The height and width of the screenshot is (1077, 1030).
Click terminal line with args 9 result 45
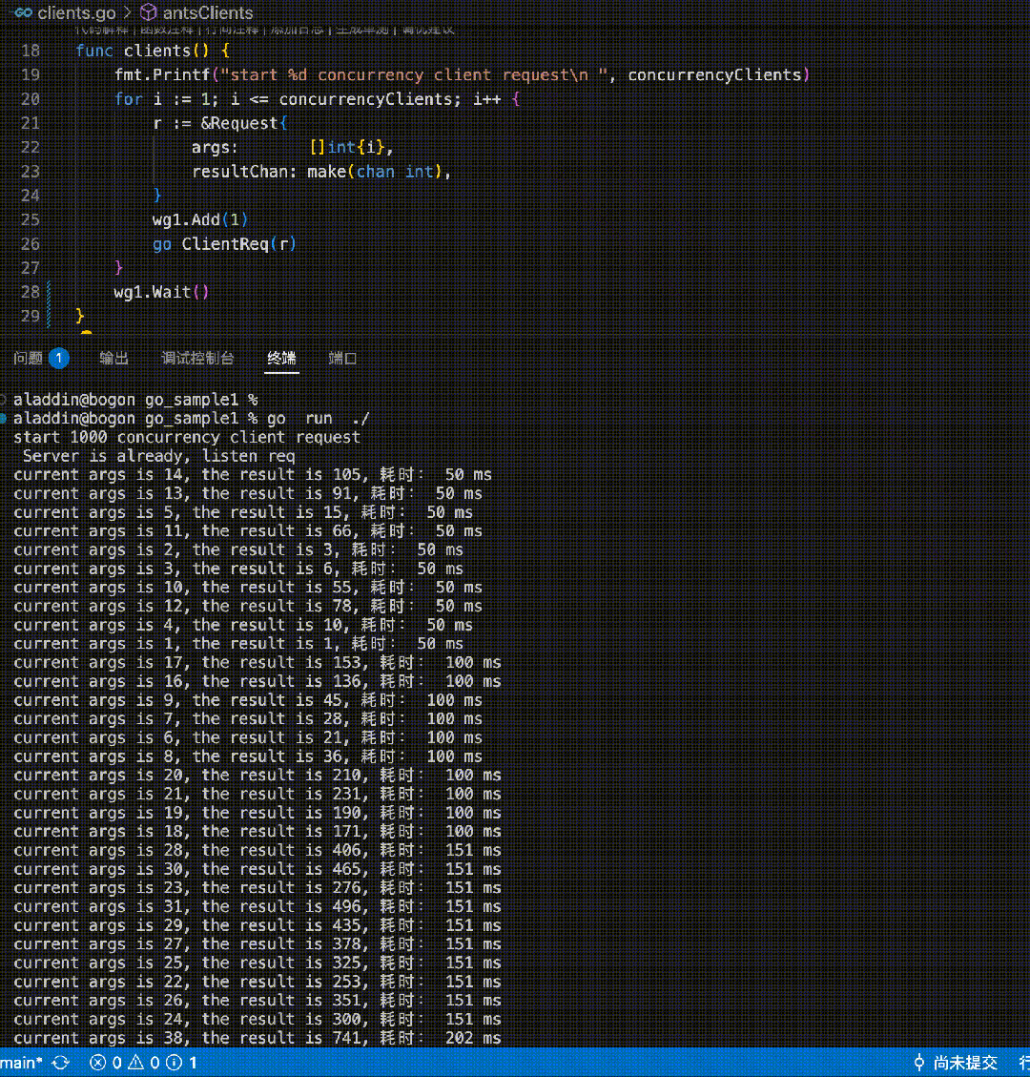[248, 700]
